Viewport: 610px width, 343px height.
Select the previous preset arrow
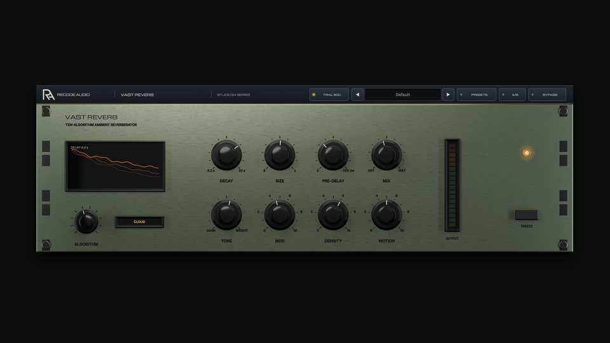click(x=357, y=95)
